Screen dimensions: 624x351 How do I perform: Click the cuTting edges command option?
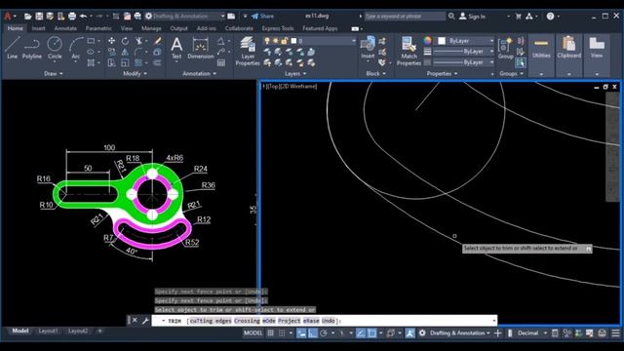tap(210, 321)
